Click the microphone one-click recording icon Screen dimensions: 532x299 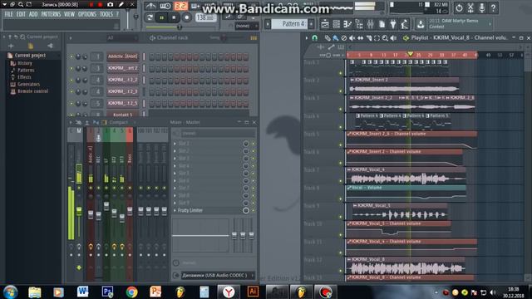tap(482, 7)
